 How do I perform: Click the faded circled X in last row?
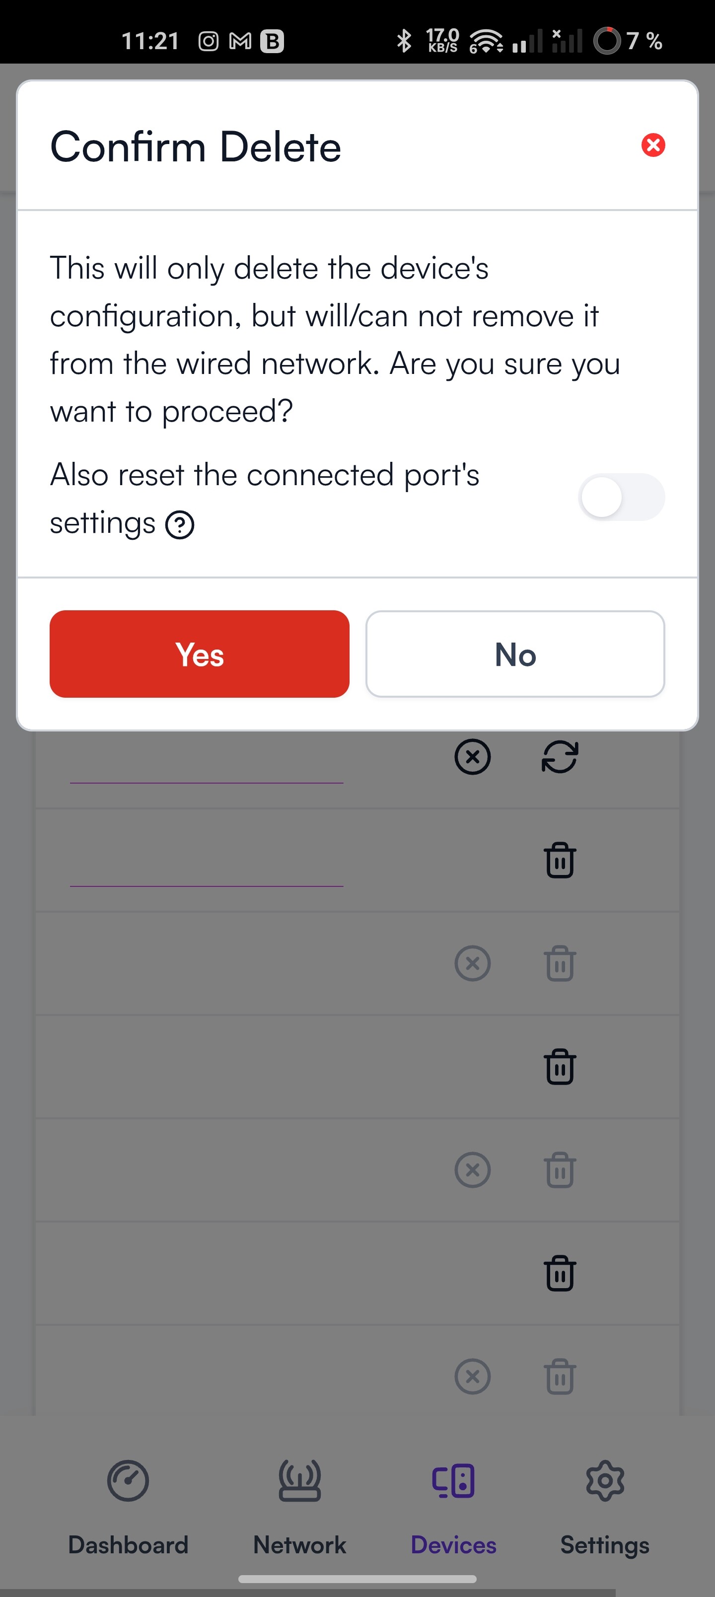473,1377
